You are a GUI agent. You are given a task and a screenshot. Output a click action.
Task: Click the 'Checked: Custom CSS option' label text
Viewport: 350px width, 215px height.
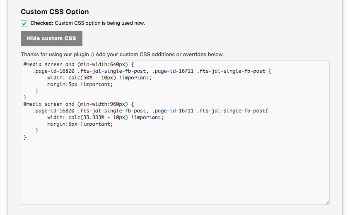[87, 23]
